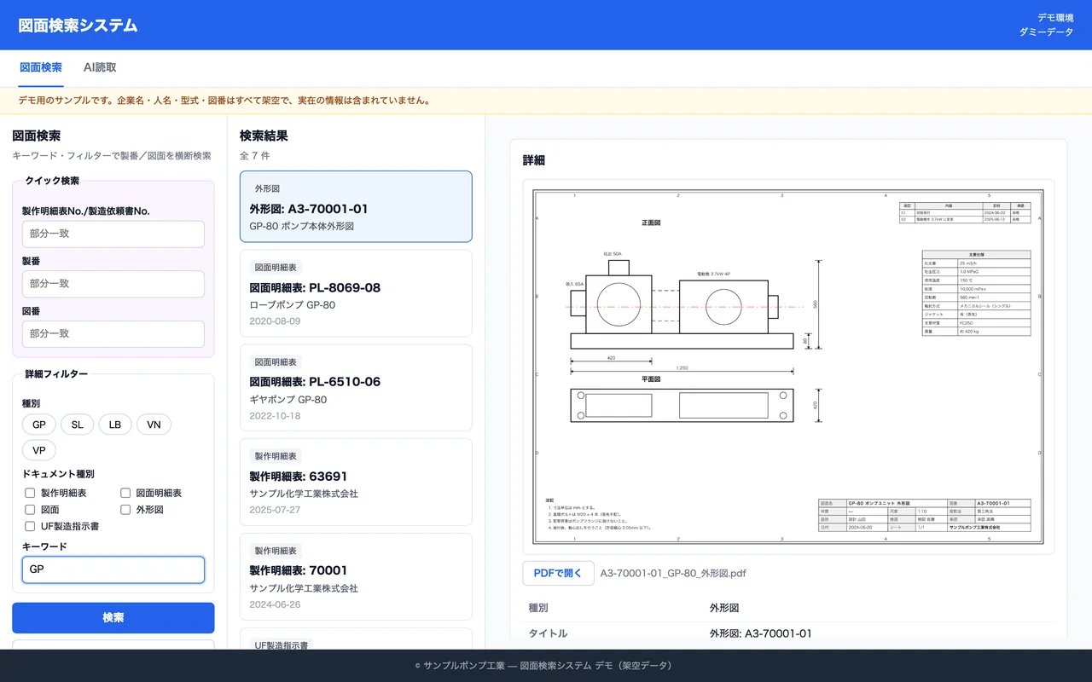Select the SL type filter chip

78,425
